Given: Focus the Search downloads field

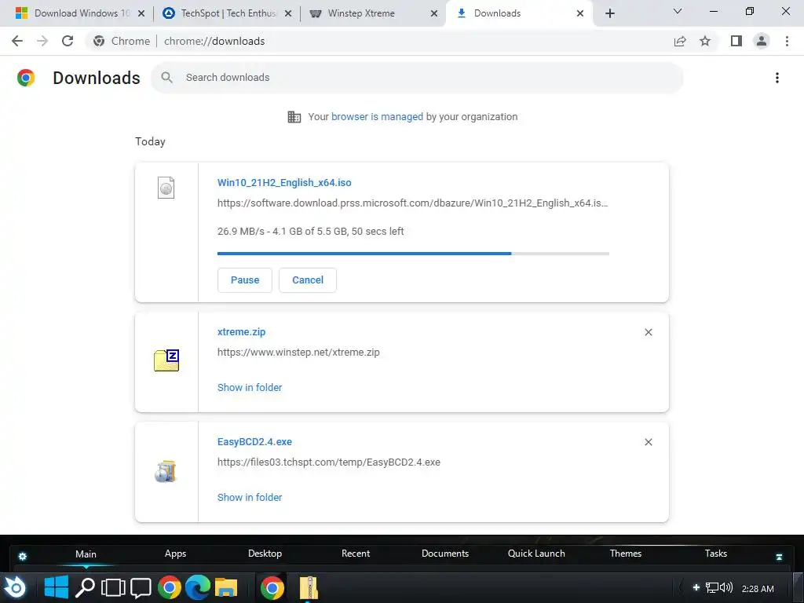Looking at the screenshot, I should (x=418, y=78).
